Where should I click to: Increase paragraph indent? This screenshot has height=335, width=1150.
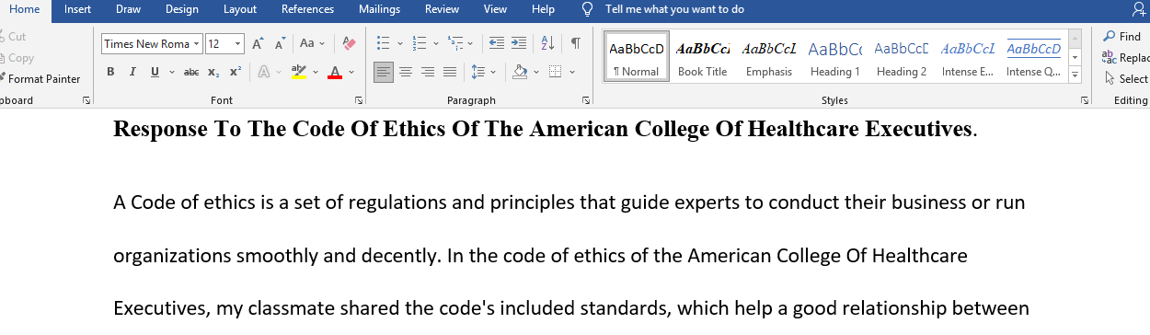click(x=519, y=43)
